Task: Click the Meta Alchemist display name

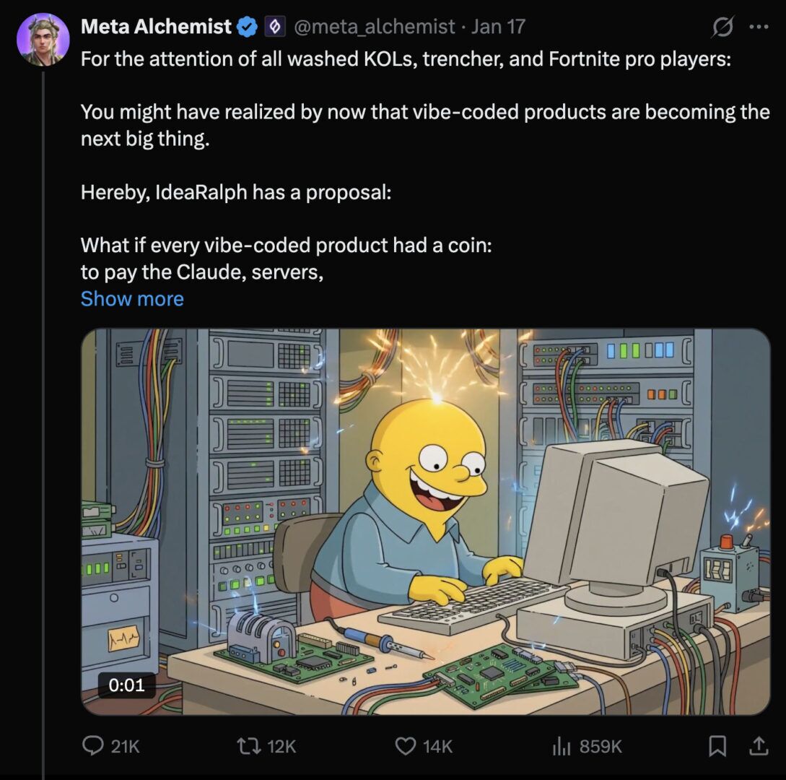Action: (x=153, y=27)
